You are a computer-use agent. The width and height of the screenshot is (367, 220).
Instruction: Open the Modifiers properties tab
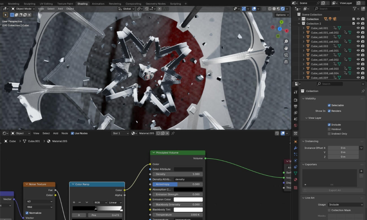(296, 148)
